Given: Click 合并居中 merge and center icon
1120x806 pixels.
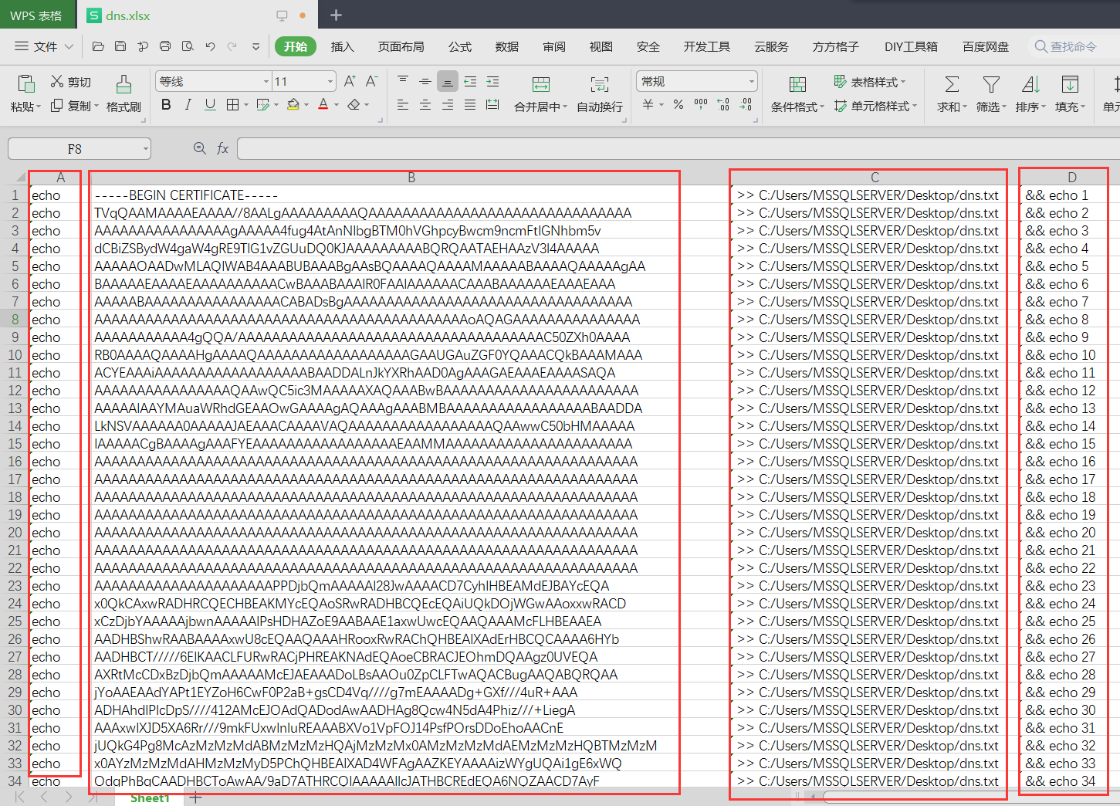Looking at the screenshot, I should [541, 84].
